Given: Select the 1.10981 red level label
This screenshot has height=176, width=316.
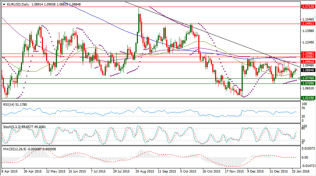Looking at the screenshot, I should (308, 53).
